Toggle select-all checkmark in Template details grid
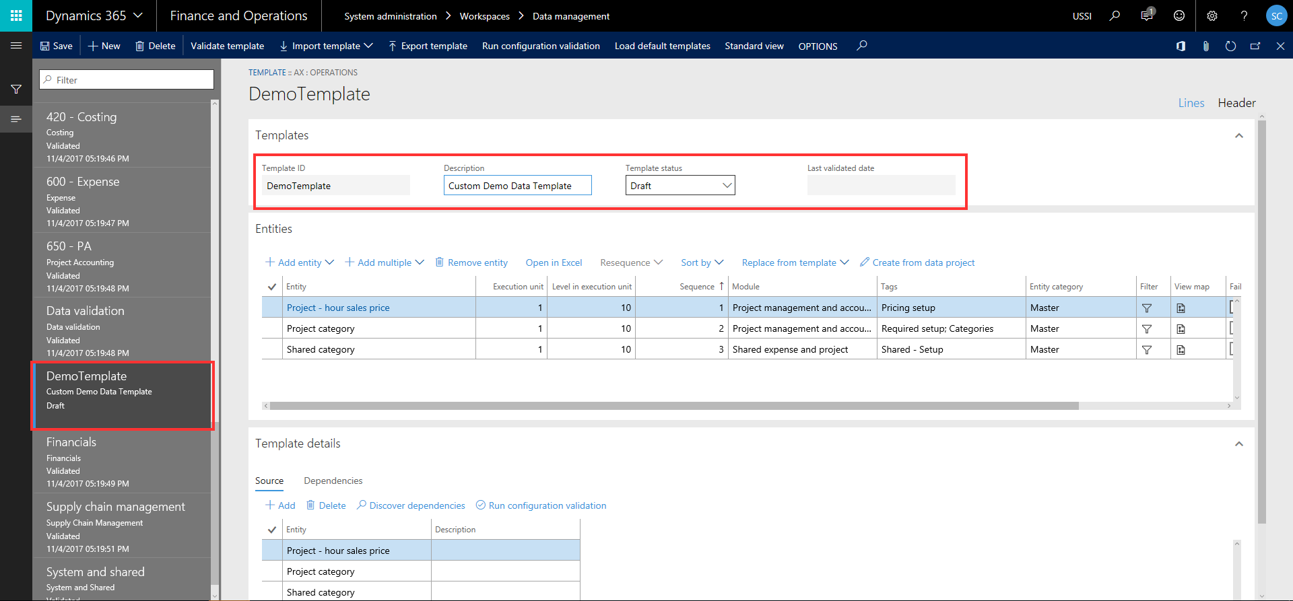 click(272, 530)
